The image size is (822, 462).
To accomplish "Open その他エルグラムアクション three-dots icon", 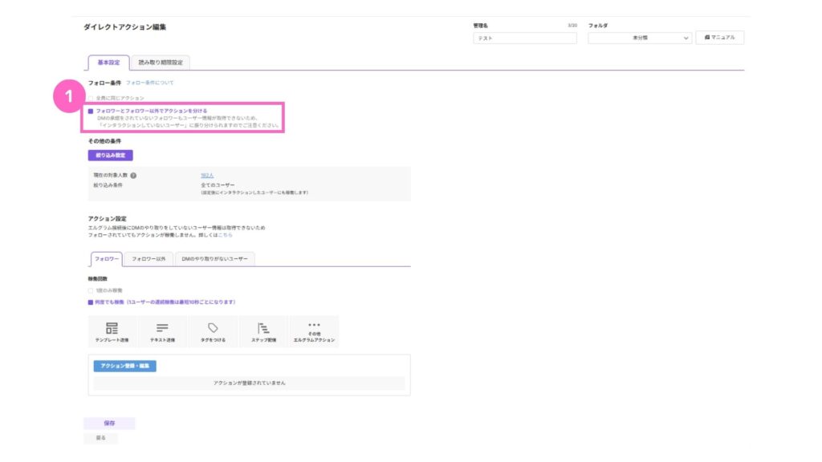I will click(314, 326).
